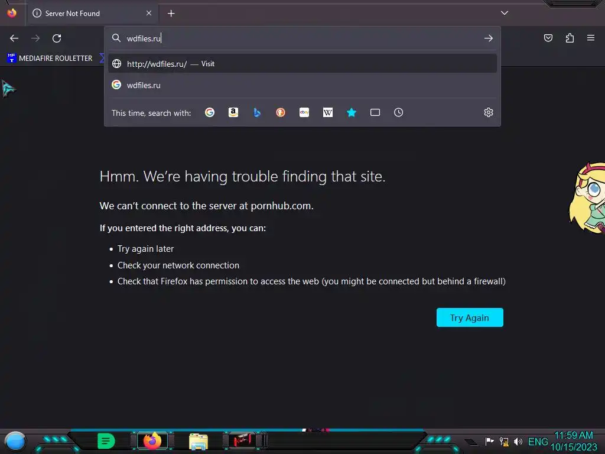Click 'Try again later' bullet text
The width and height of the screenshot is (605, 454).
pyautogui.click(x=145, y=249)
